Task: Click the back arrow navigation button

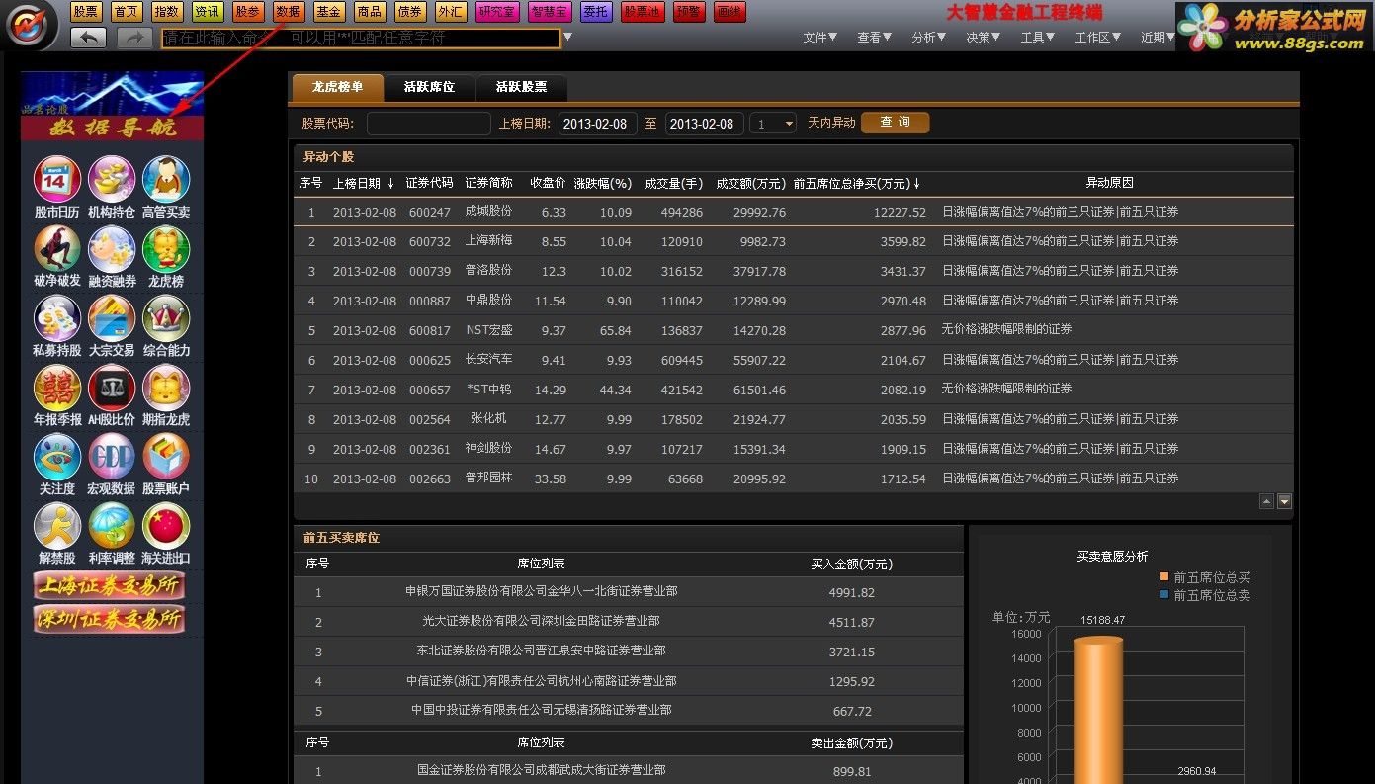Action: tap(89, 38)
